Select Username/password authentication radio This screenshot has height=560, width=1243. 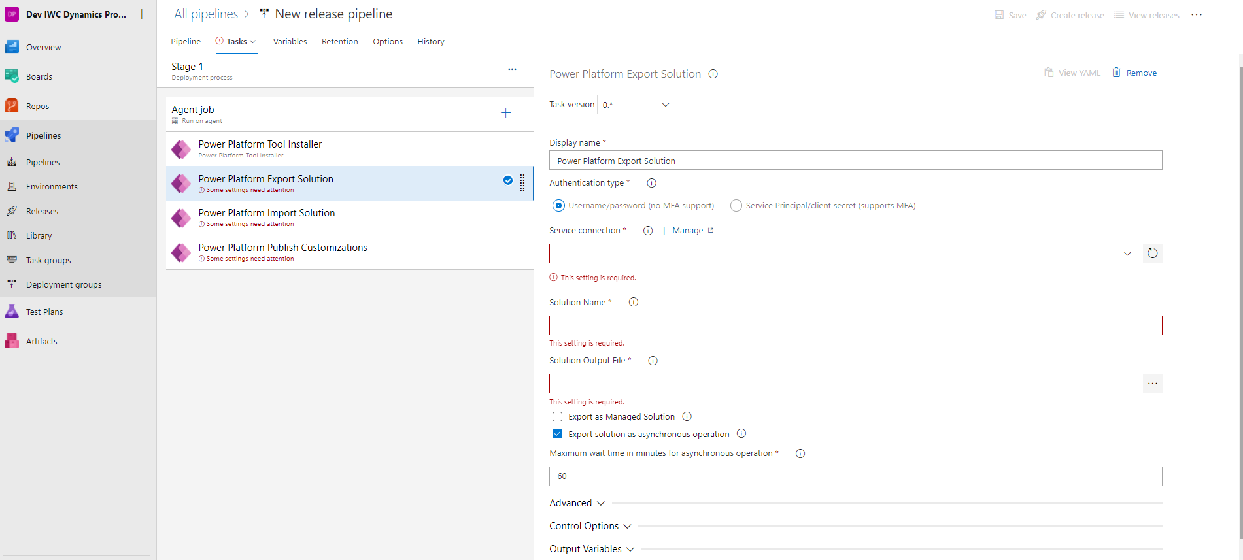(x=558, y=206)
